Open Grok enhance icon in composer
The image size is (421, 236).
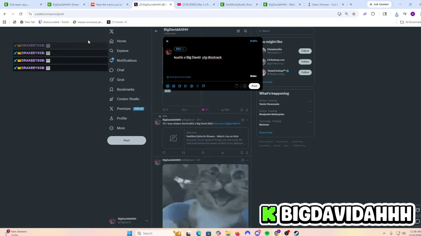[x=180, y=86]
